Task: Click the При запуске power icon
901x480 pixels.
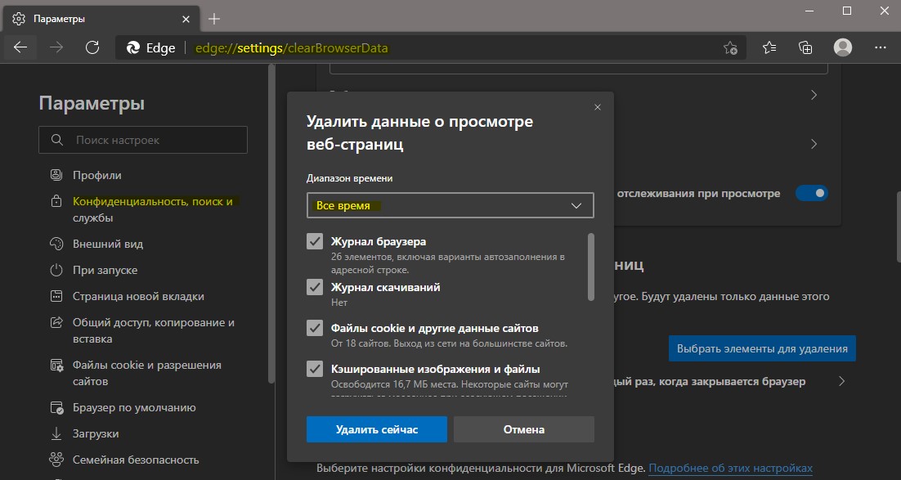Action: click(x=56, y=270)
